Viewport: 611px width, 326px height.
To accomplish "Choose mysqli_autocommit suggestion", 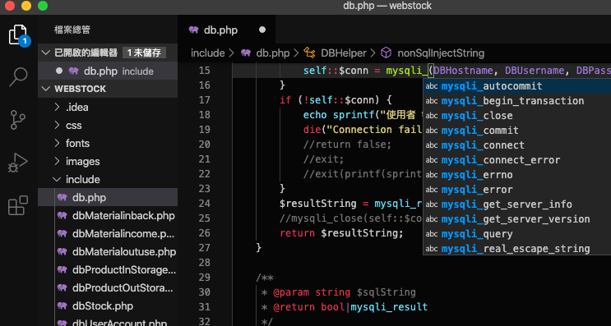I will click(x=517, y=86).
